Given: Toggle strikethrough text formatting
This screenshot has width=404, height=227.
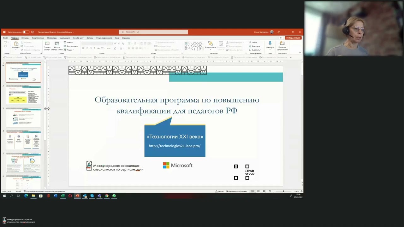Looking at the screenshot, I should (x=98, y=48).
